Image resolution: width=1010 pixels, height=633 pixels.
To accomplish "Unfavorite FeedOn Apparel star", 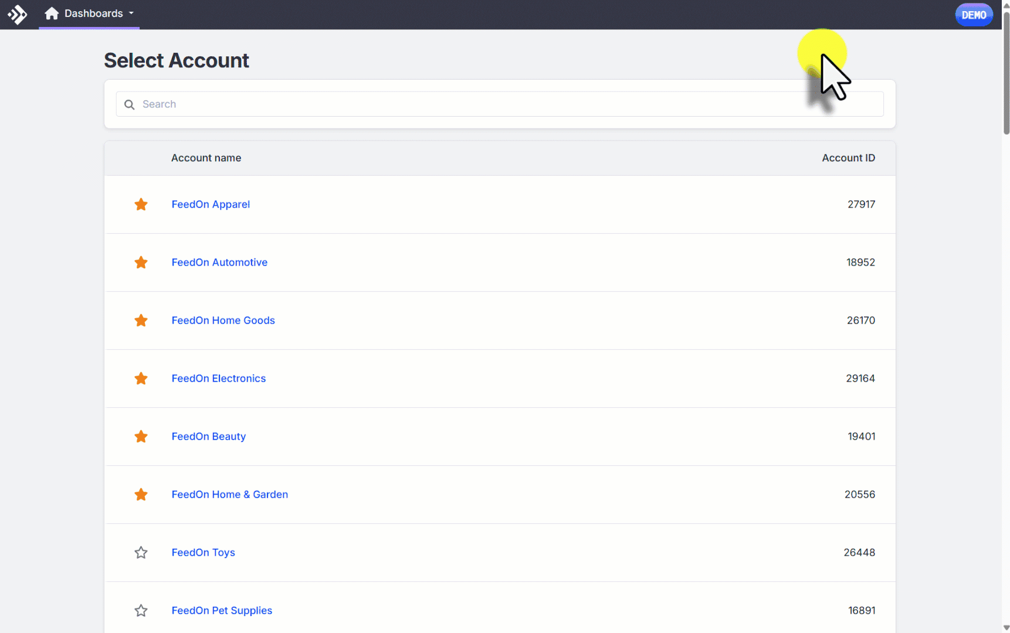I will 141,204.
